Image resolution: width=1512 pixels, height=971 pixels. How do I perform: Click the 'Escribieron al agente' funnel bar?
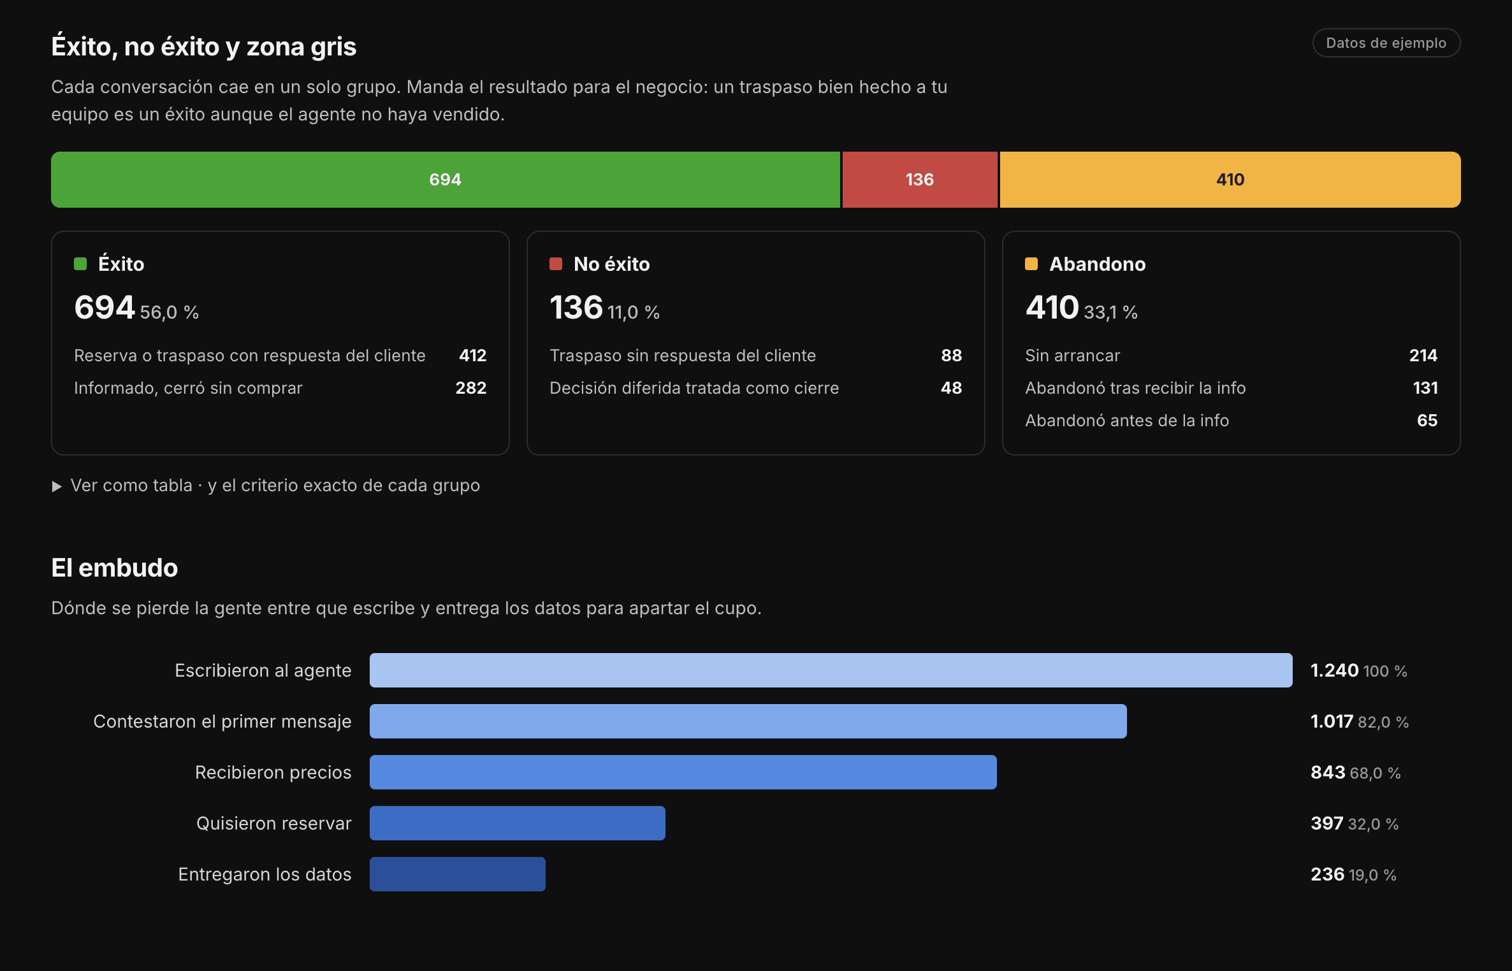(x=831, y=670)
